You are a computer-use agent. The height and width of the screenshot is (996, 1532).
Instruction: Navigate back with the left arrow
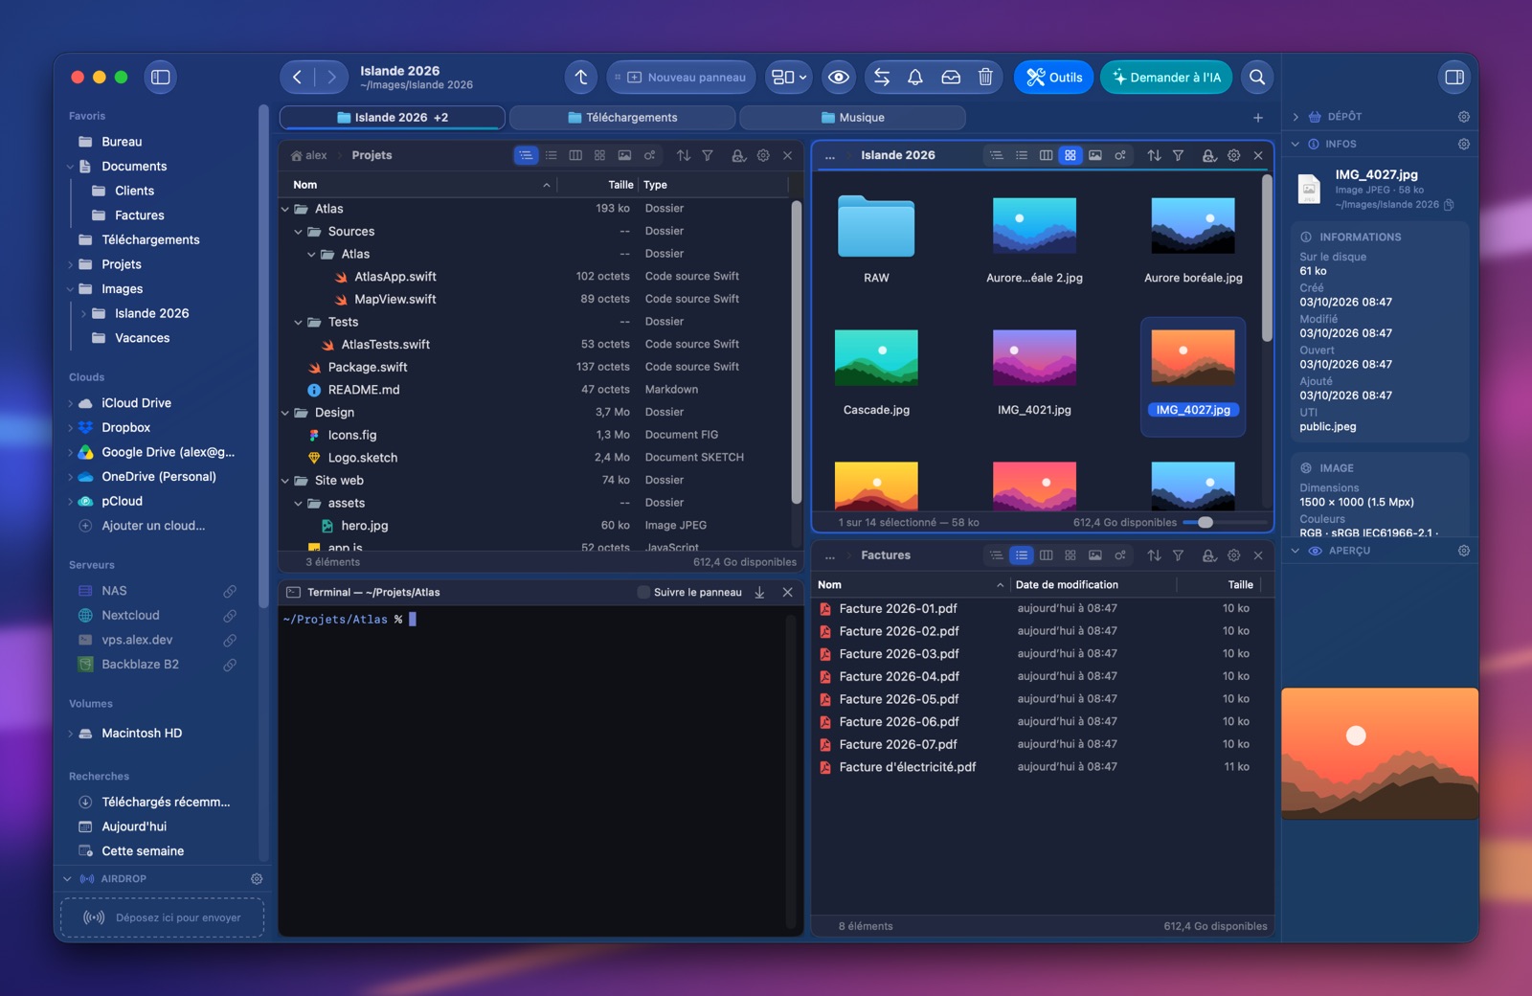click(298, 78)
